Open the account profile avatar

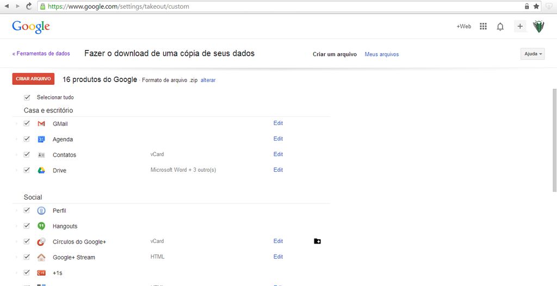click(539, 26)
